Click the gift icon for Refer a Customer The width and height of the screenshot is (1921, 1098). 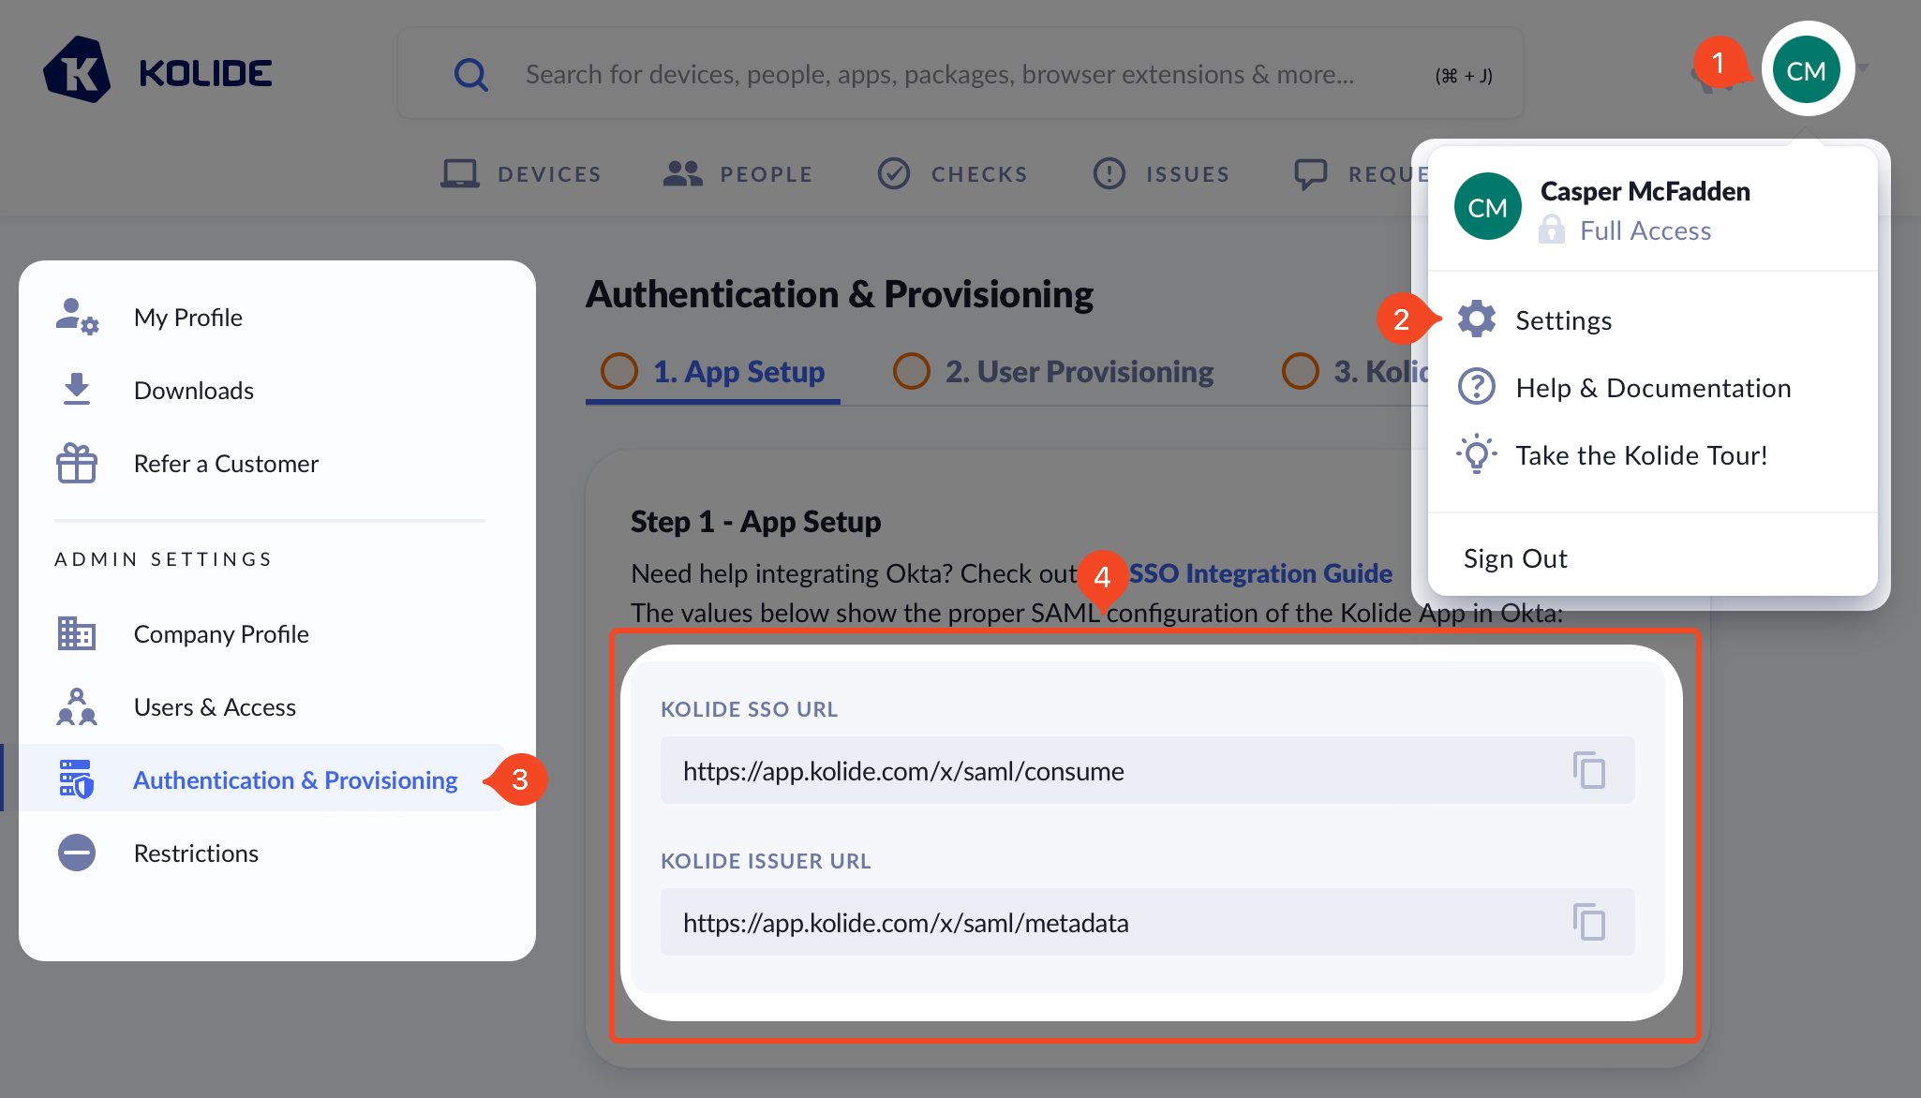coord(77,463)
